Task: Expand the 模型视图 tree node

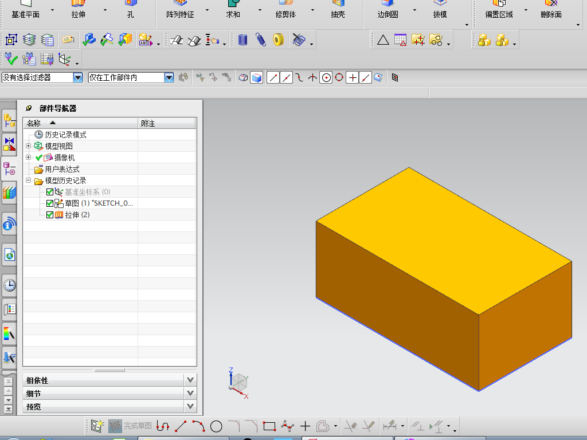Action: (x=29, y=146)
